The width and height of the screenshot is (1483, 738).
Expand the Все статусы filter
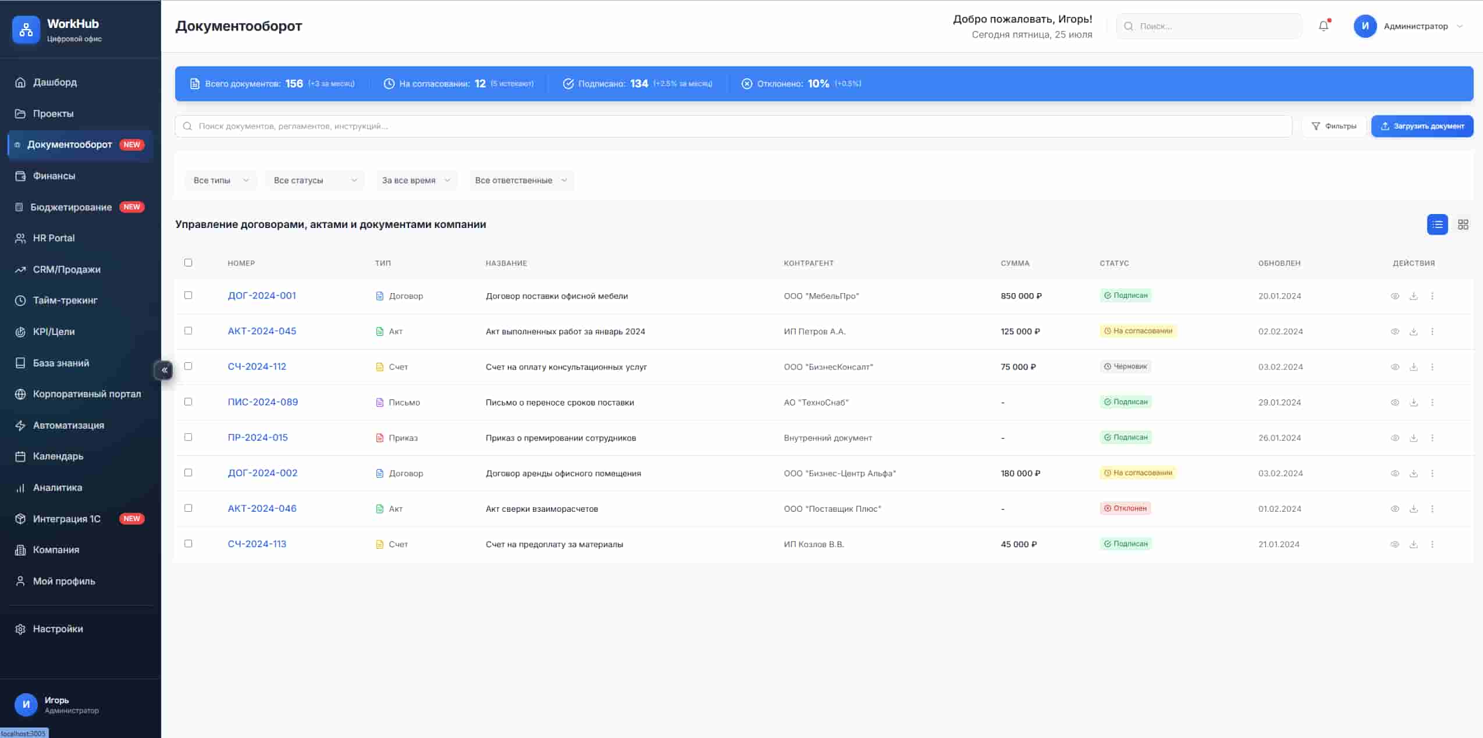[x=314, y=180]
